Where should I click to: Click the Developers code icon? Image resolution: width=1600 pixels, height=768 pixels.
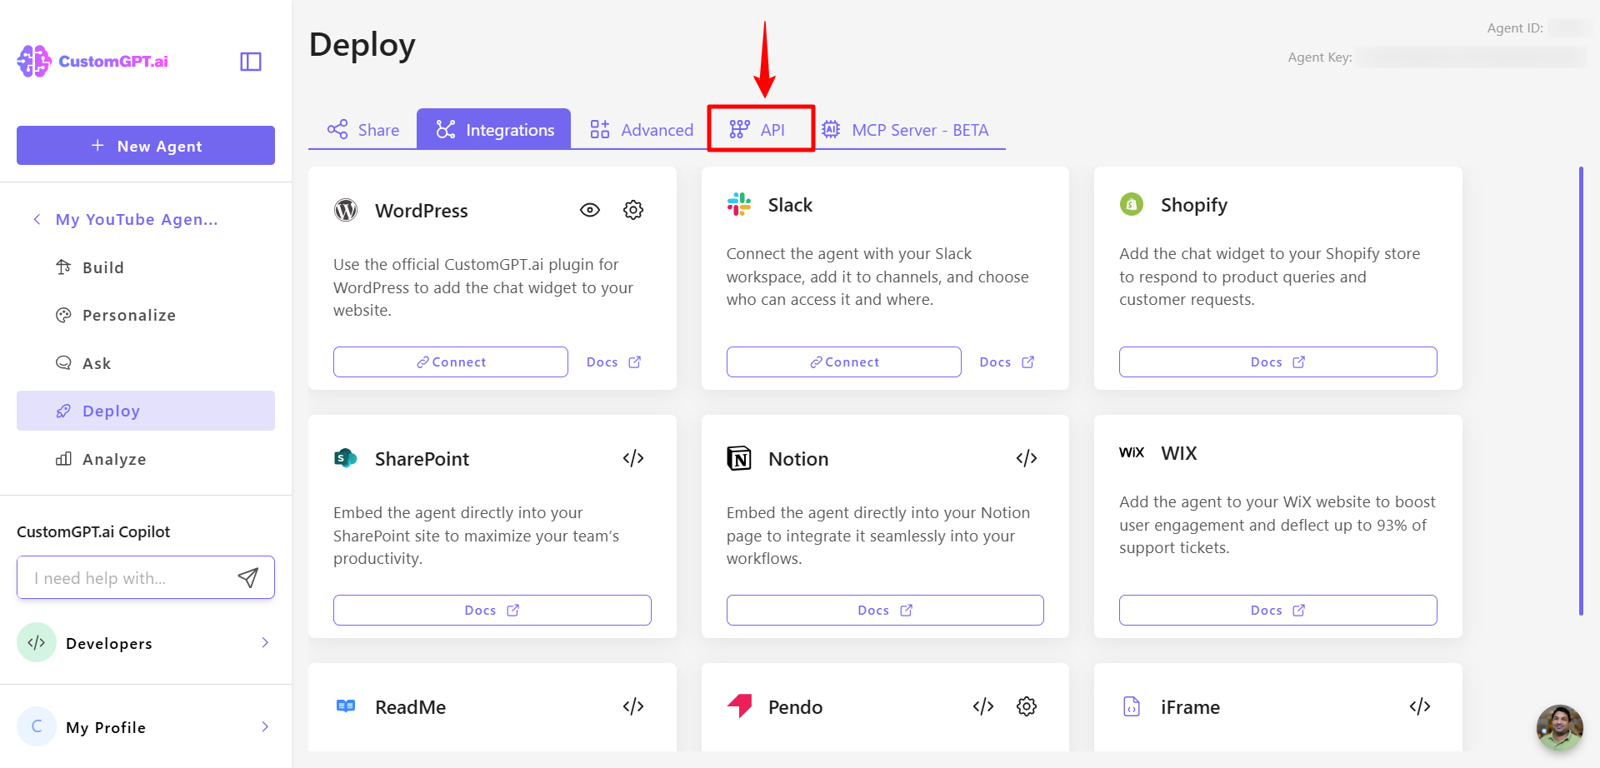[37, 643]
